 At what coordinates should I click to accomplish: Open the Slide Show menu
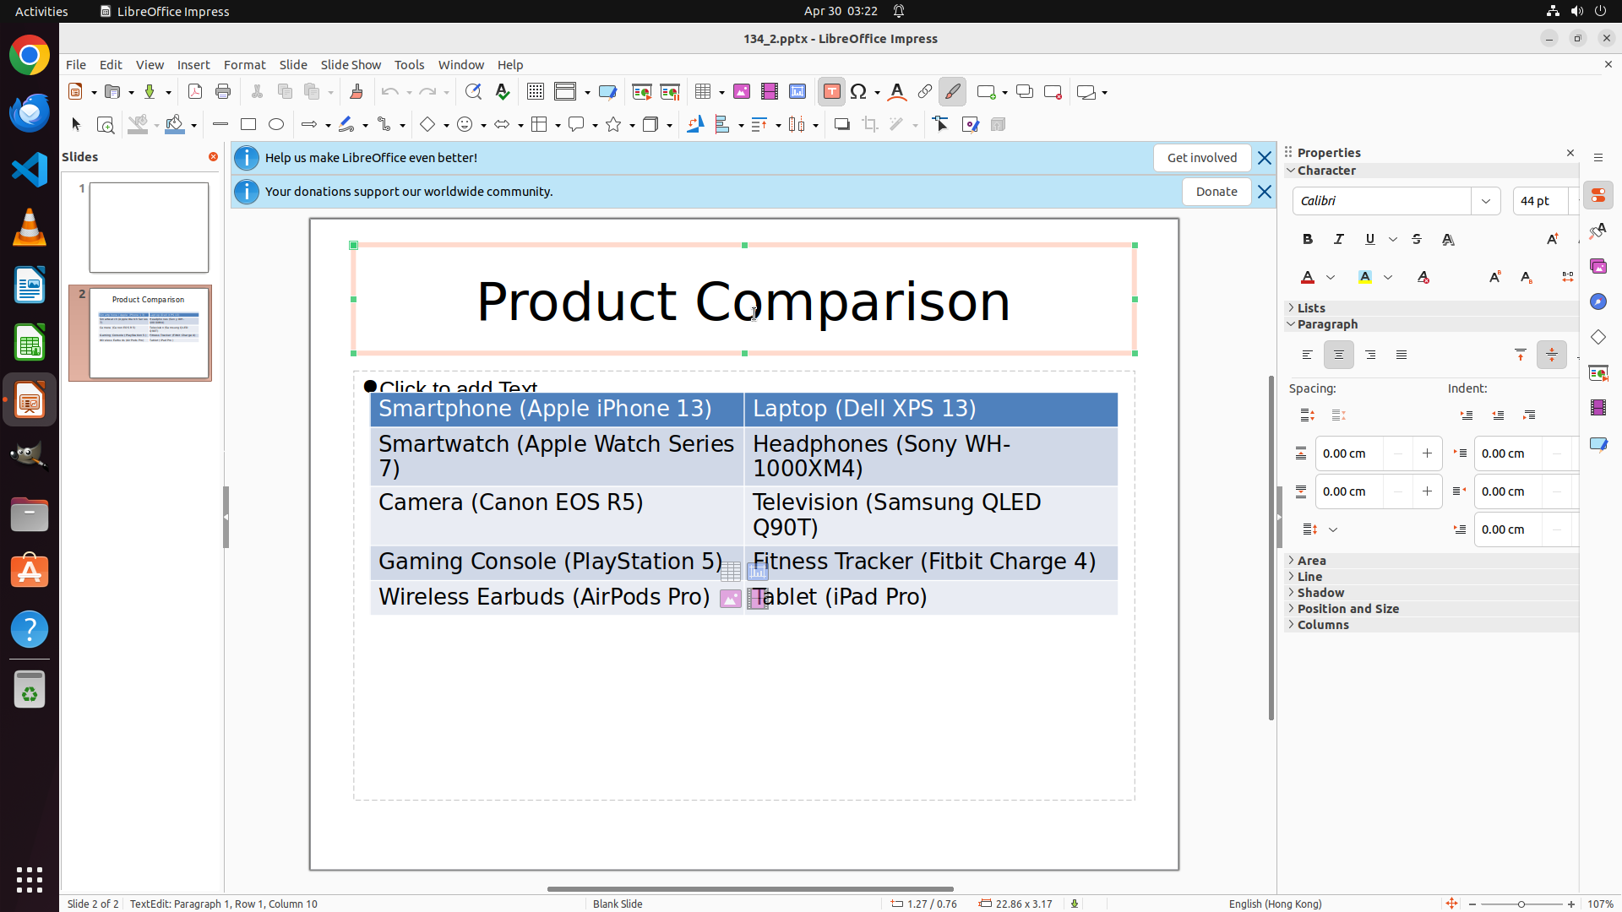pyautogui.click(x=351, y=65)
